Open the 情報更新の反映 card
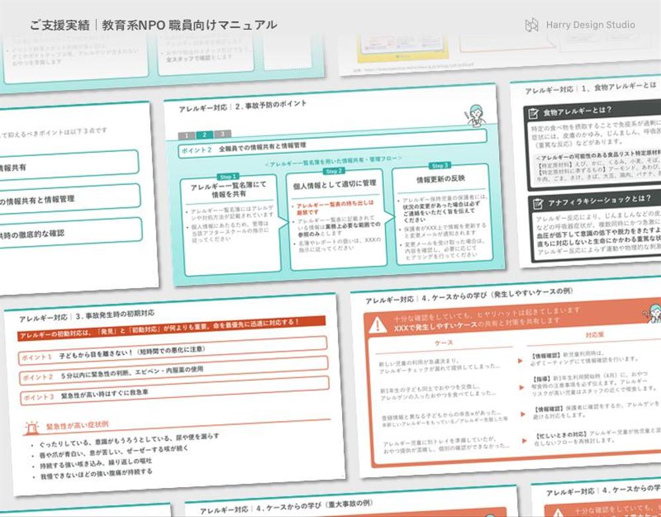This screenshot has height=517, width=661. 442,214
